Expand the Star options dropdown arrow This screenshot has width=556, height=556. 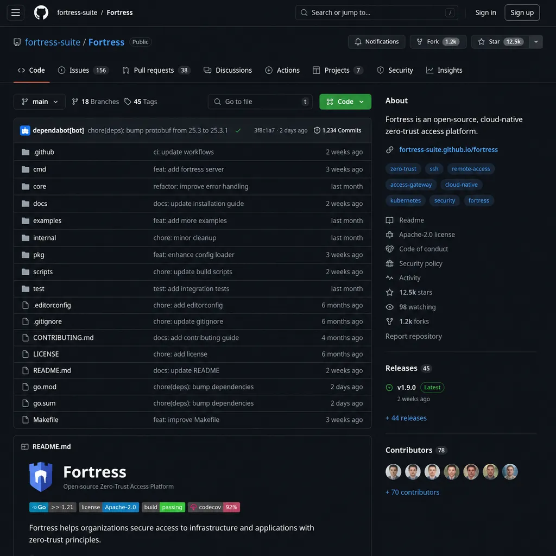(x=536, y=42)
